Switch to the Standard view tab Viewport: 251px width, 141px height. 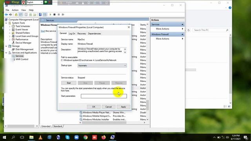(58, 126)
